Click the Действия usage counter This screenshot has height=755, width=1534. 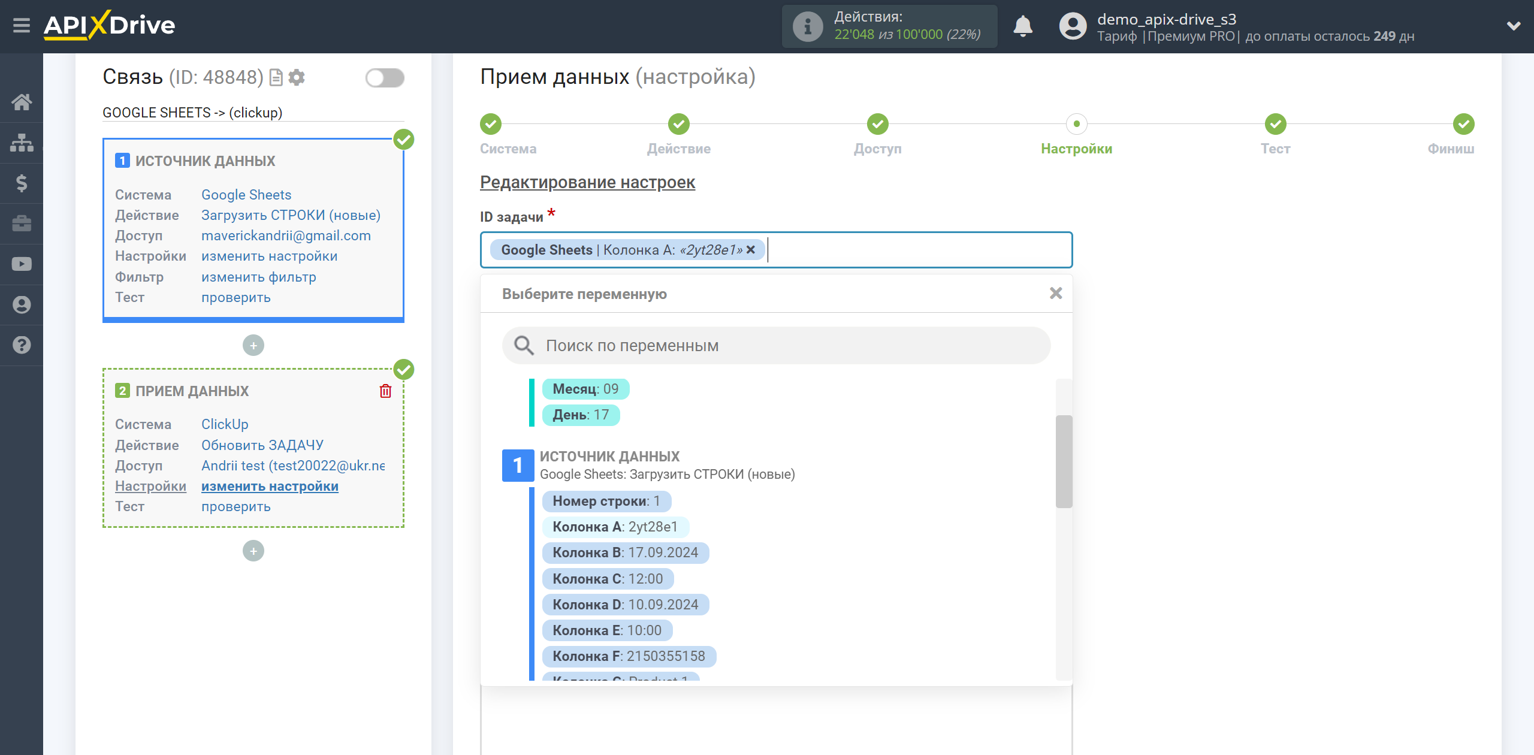click(889, 26)
